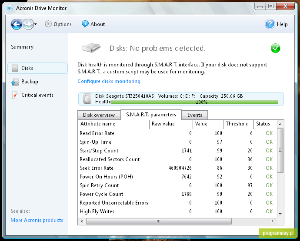Switch to Disk overview tab

click(99, 115)
